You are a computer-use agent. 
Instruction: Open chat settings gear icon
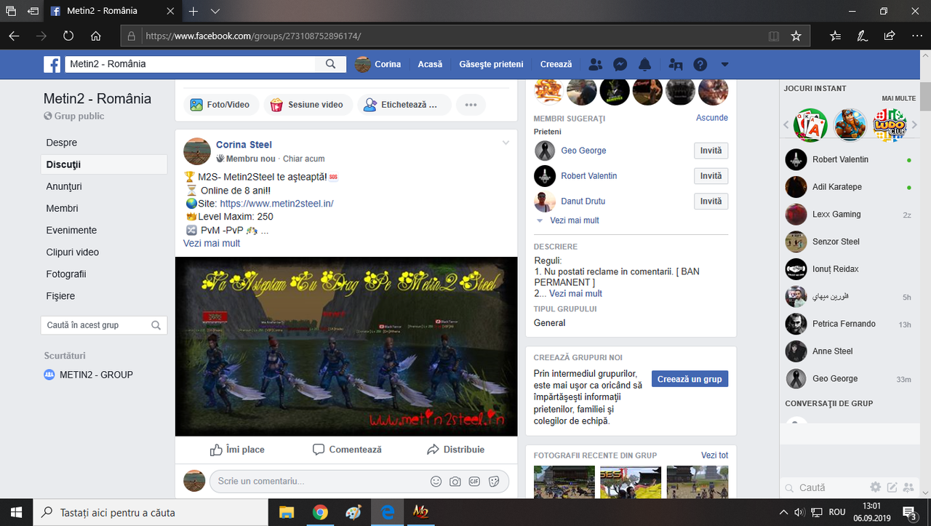point(876,487)
